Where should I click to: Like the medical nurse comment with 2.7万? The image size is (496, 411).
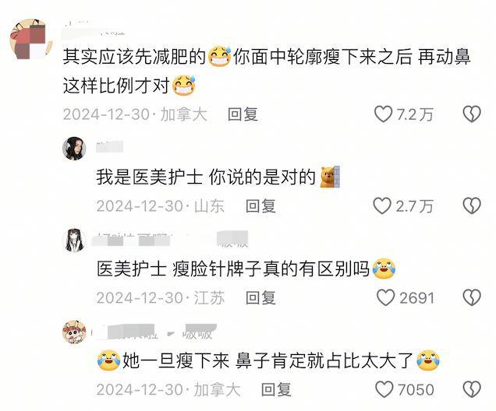point(382,205)
